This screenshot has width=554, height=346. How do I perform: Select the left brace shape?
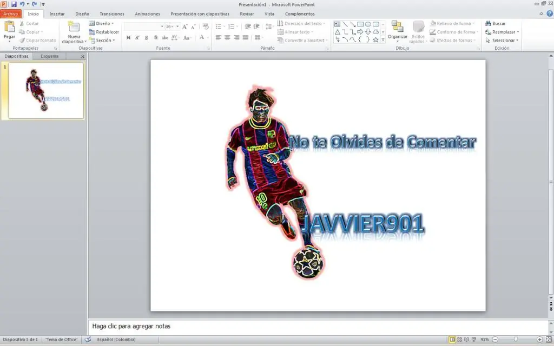(360, 39)
